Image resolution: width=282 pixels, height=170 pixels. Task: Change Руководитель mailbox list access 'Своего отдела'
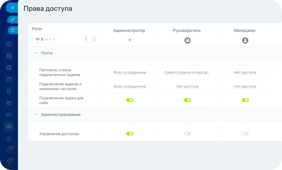coord(187,73)
